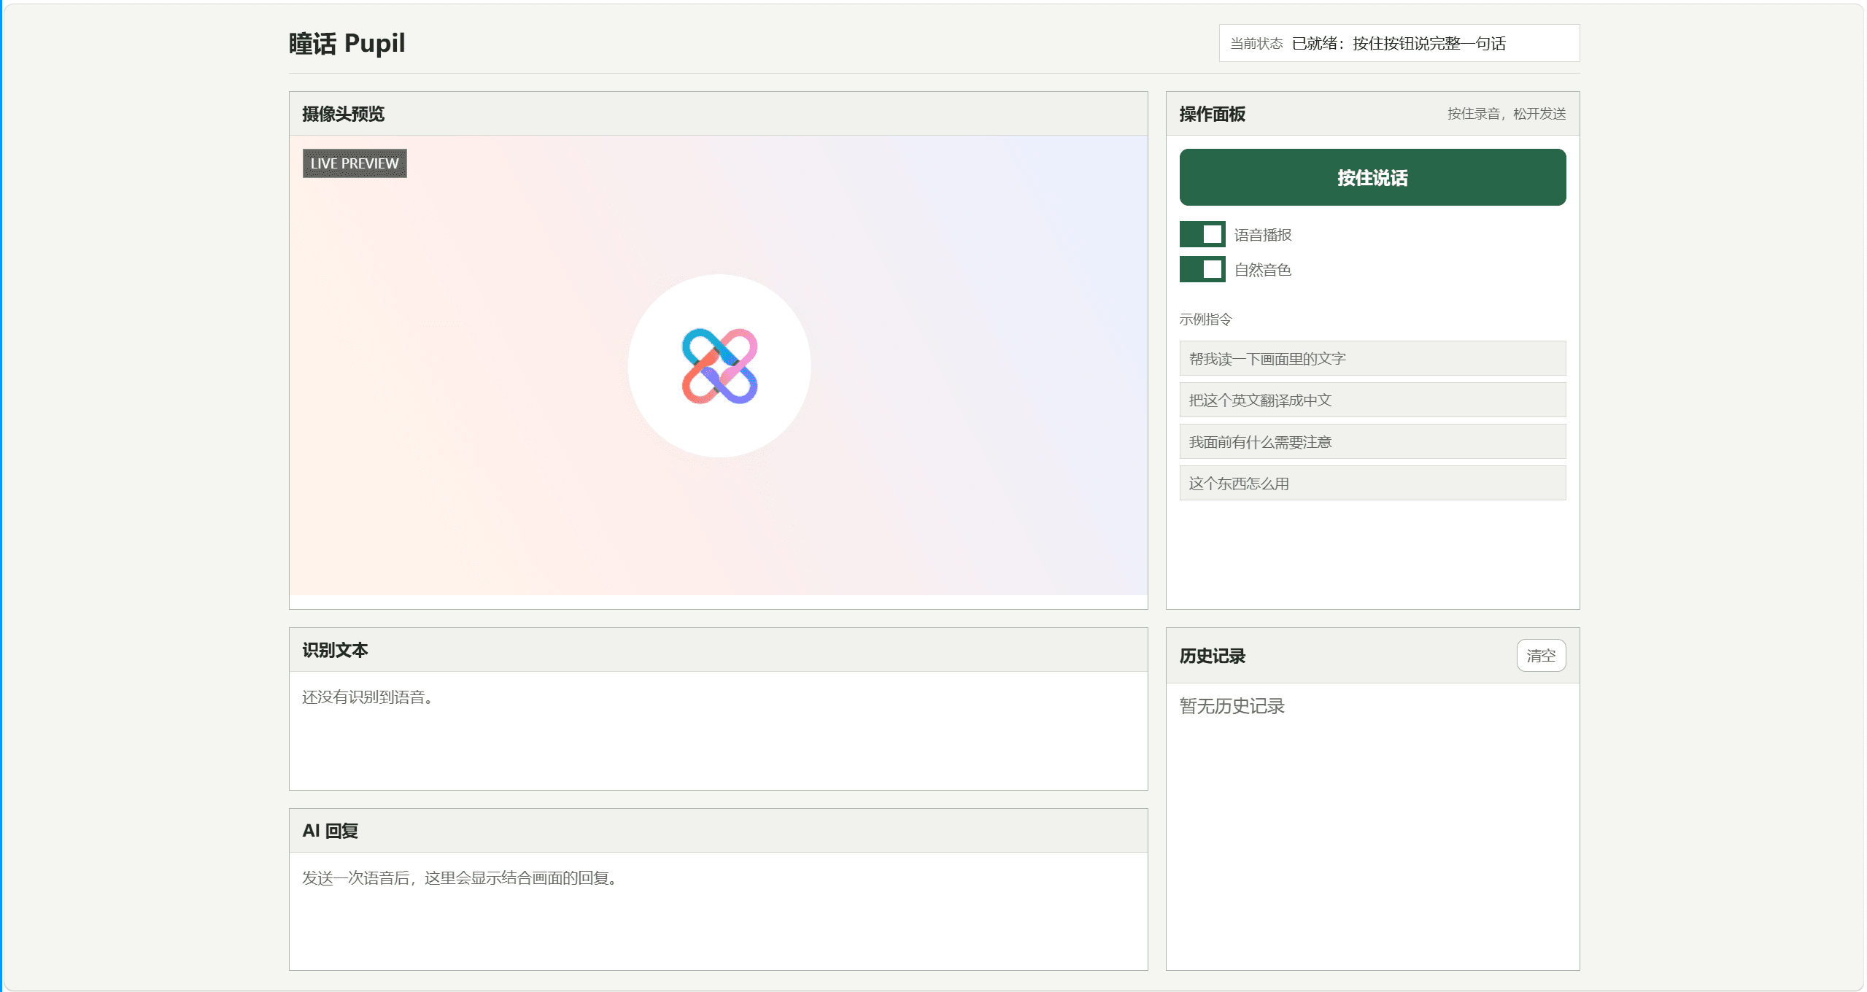This screenshot has width=1867, height=992.
Task: Click the 瞳话 Pupil title
Action: click(347, 43)
